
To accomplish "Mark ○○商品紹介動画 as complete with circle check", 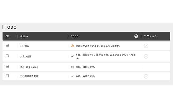I will click(146, 76).
